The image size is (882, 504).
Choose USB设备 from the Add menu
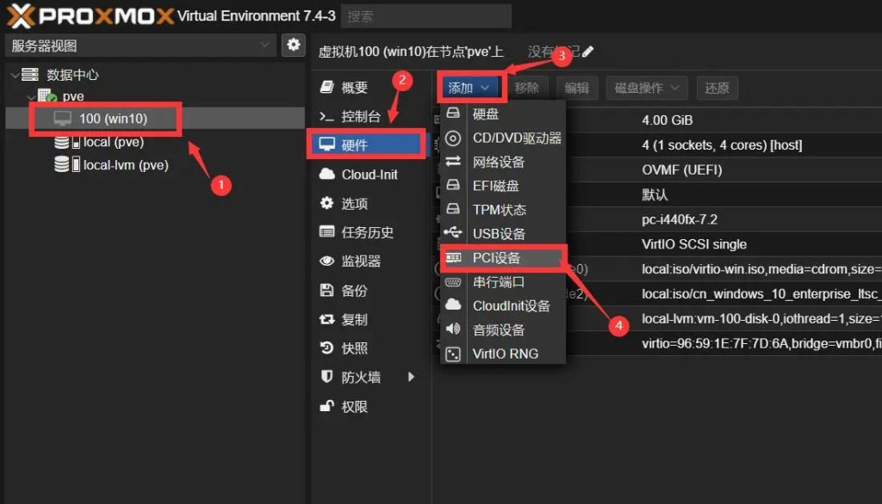click(503, 233)
